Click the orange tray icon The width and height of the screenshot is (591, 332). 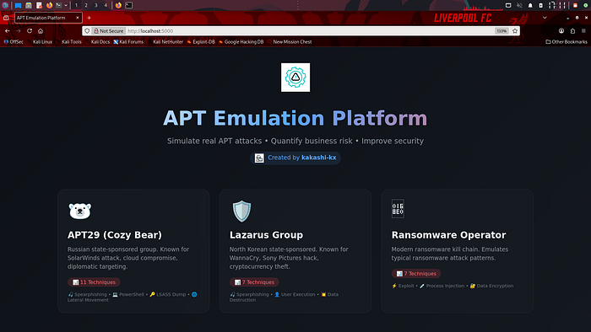(x=575, y=5)
